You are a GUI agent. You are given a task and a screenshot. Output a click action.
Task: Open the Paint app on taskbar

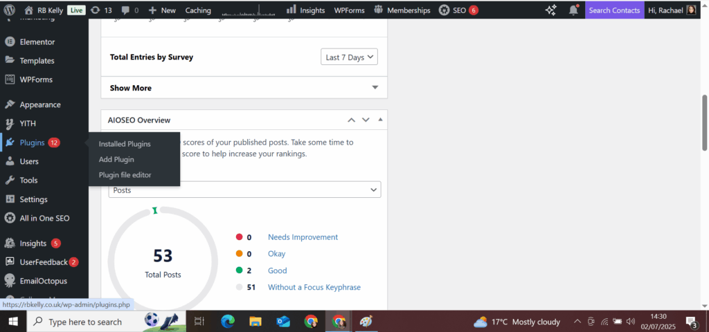366,322
